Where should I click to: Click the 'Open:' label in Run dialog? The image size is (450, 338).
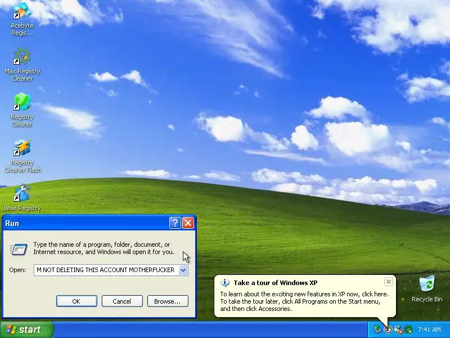[x=17, y=270]
